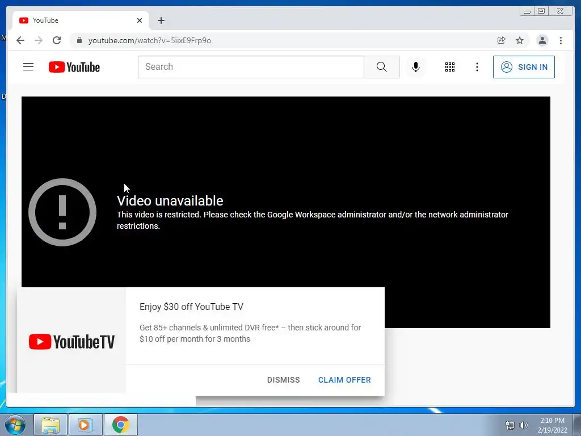581x436 pixels.
Task: Open the volume speaker tray icon
Action: [x=524, y=425]
